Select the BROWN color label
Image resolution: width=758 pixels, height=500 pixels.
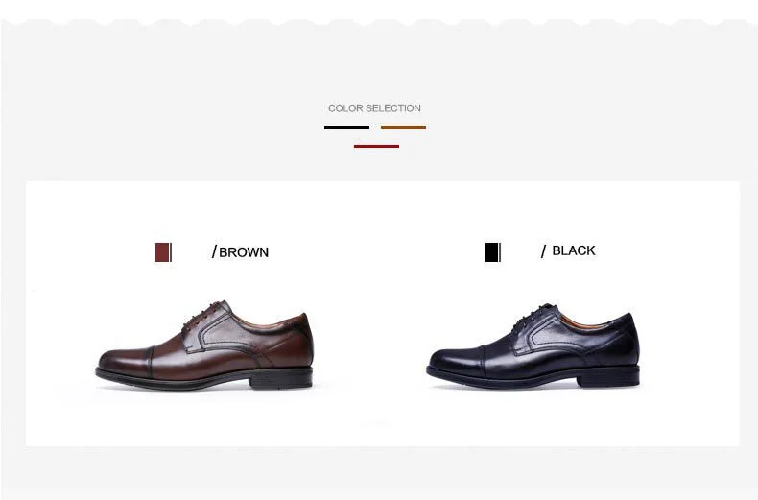click(244, 252)
